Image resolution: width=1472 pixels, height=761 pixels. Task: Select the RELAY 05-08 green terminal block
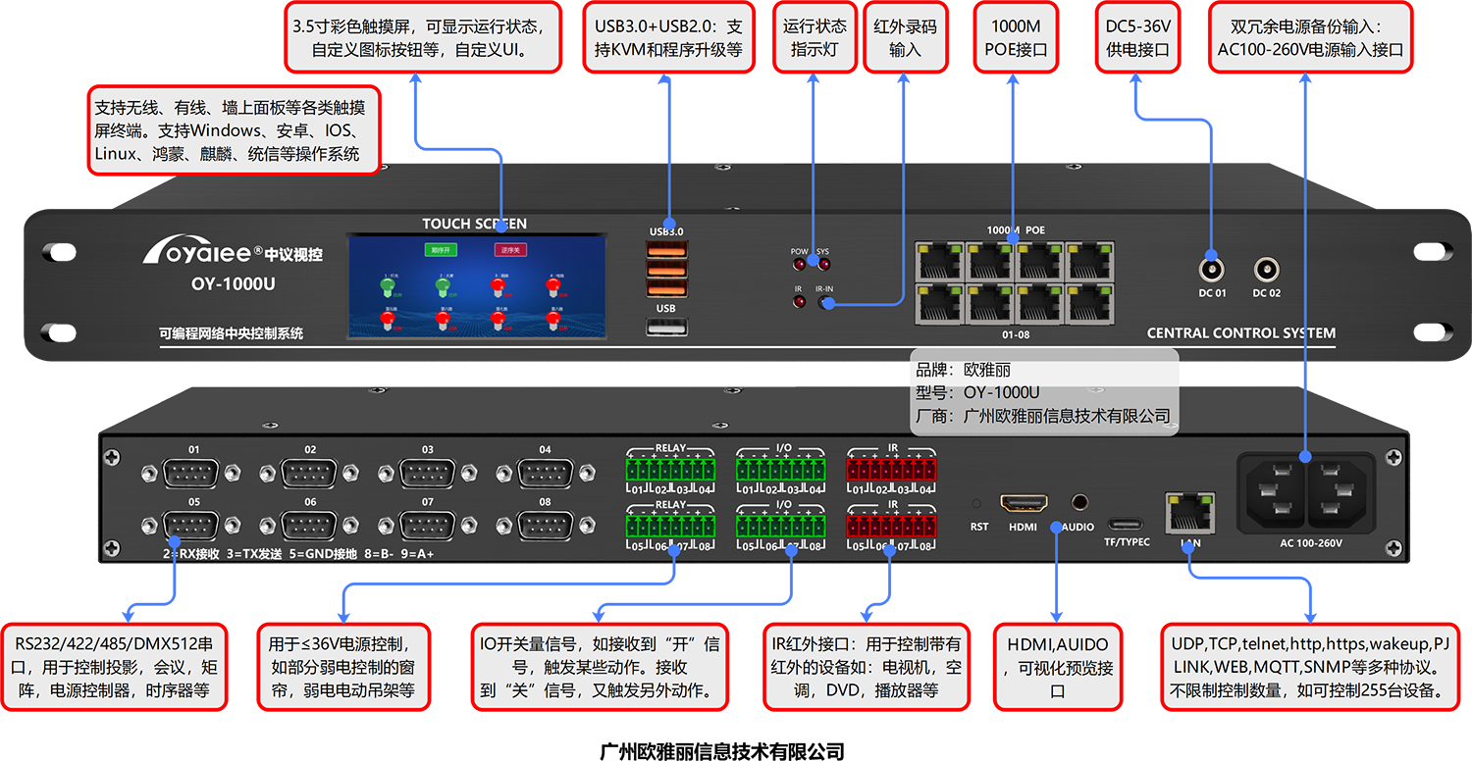coord(671,526)
